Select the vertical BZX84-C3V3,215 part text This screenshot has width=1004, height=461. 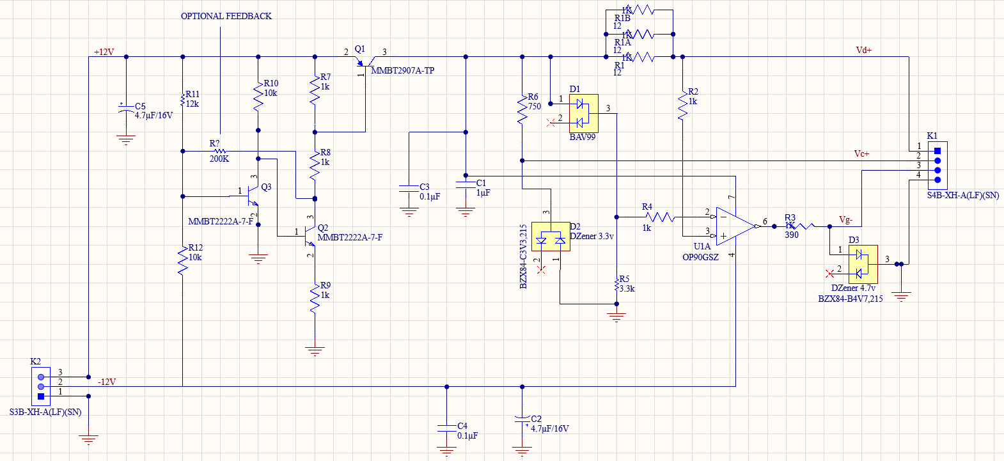524,256
